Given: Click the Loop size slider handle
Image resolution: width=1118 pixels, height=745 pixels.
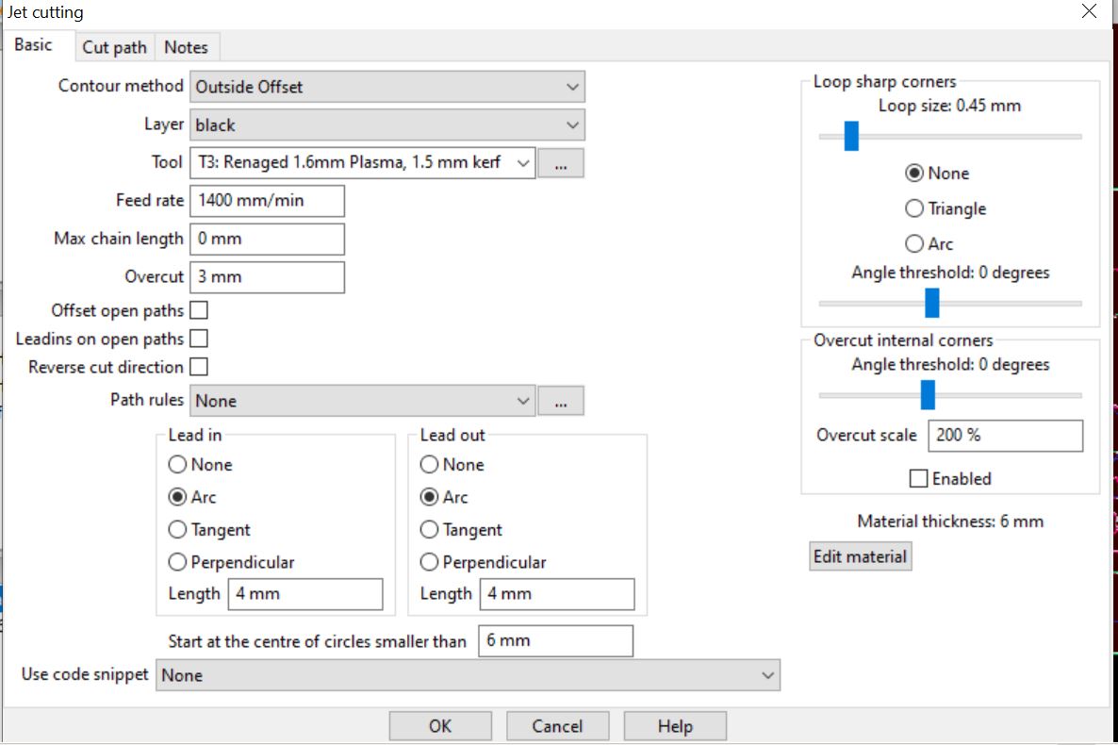Looking at the screenshot, I should click(x=851, y=136).
